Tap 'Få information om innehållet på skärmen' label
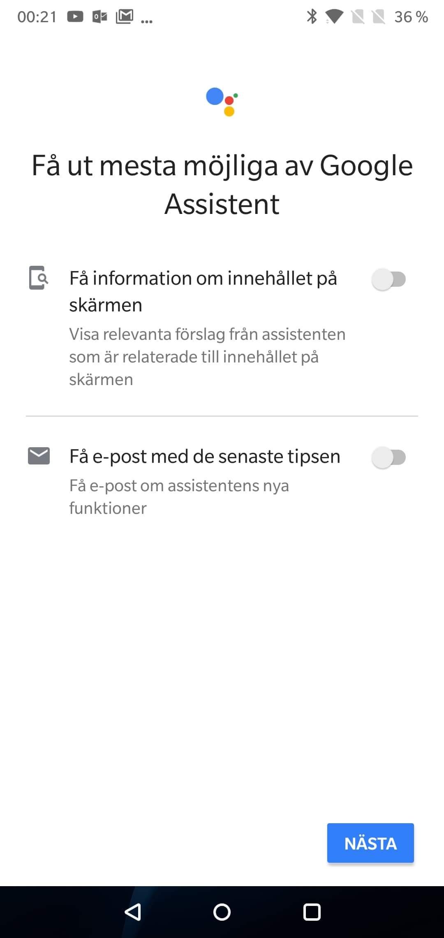The width and height of the screenshot is (444, 938). 203,291
